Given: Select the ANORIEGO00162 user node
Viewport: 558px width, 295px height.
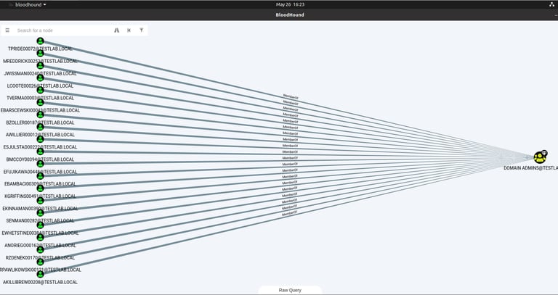Looking at the screenshot, I should click(40, 238).
